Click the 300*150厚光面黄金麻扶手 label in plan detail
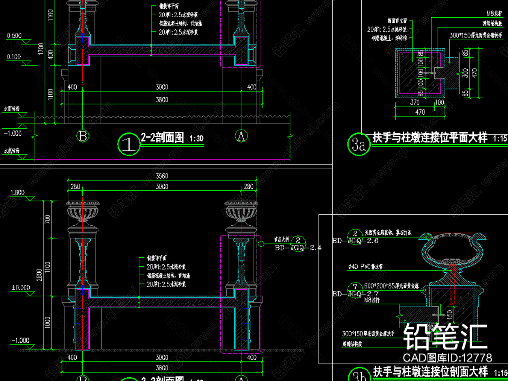508x381 pixels. [476, 35]
